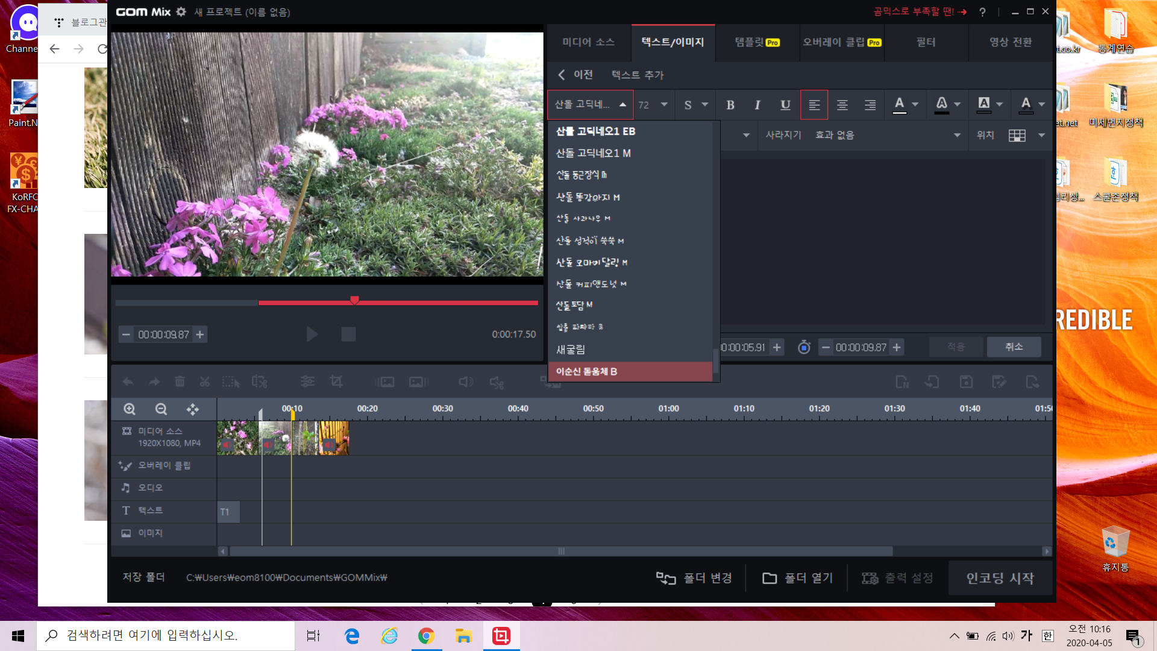Expand the text color A dropdown

click(x=915, y=105)
